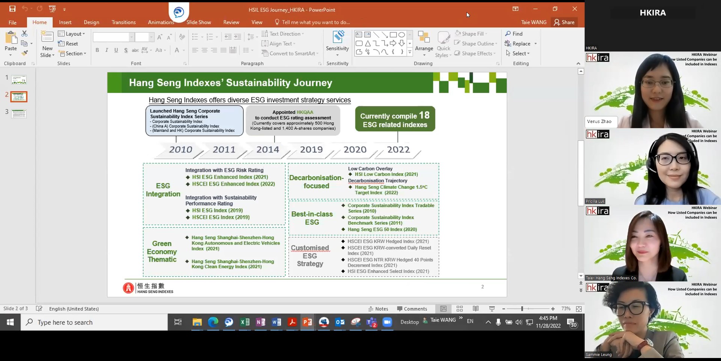Switch to the Slide Show tab
The width and height of the screenshot is (721, 361).
[x=199, y=22]
